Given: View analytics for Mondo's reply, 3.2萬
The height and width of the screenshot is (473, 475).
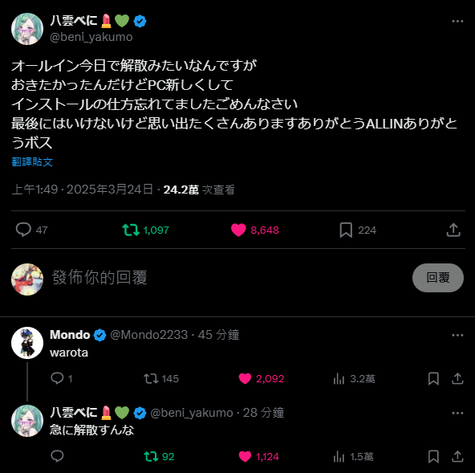Looking at the screenshot, I should coord(339,379).
